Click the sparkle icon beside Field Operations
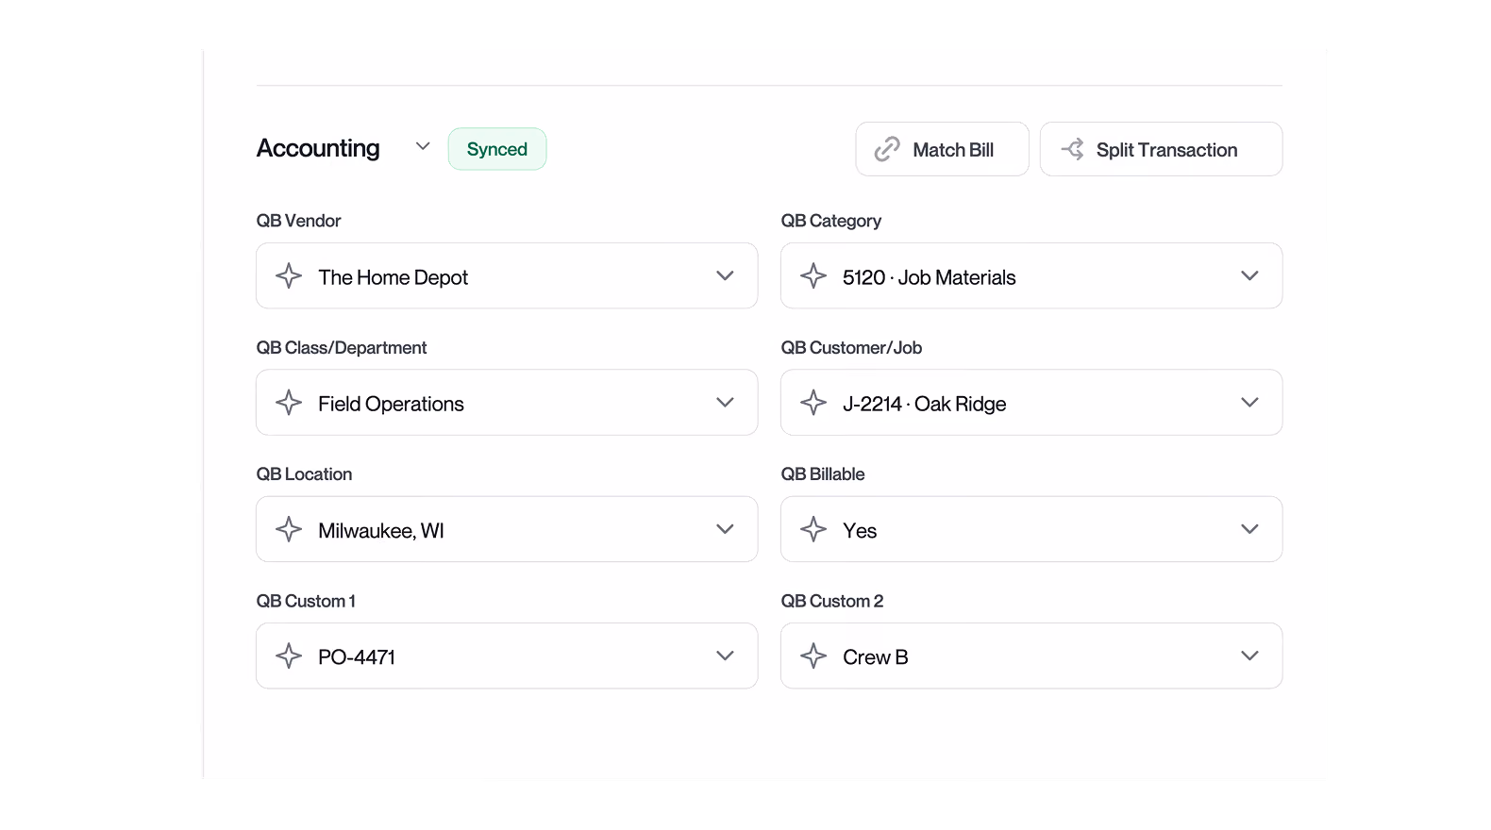 [x=289, y=403]
